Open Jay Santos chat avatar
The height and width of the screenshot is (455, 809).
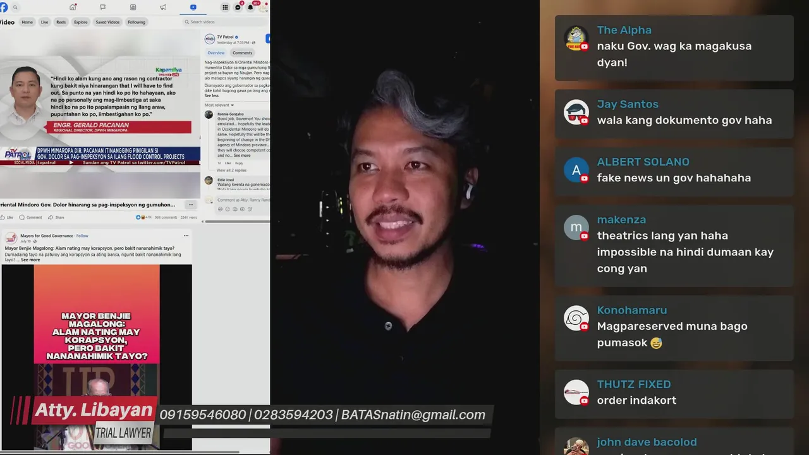[x=576, y=112]
